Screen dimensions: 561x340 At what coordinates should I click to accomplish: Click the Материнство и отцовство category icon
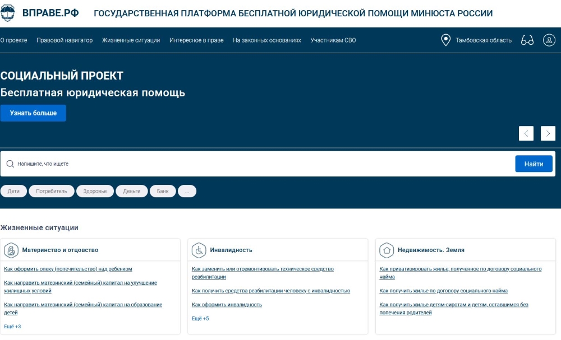coord(11,250)
